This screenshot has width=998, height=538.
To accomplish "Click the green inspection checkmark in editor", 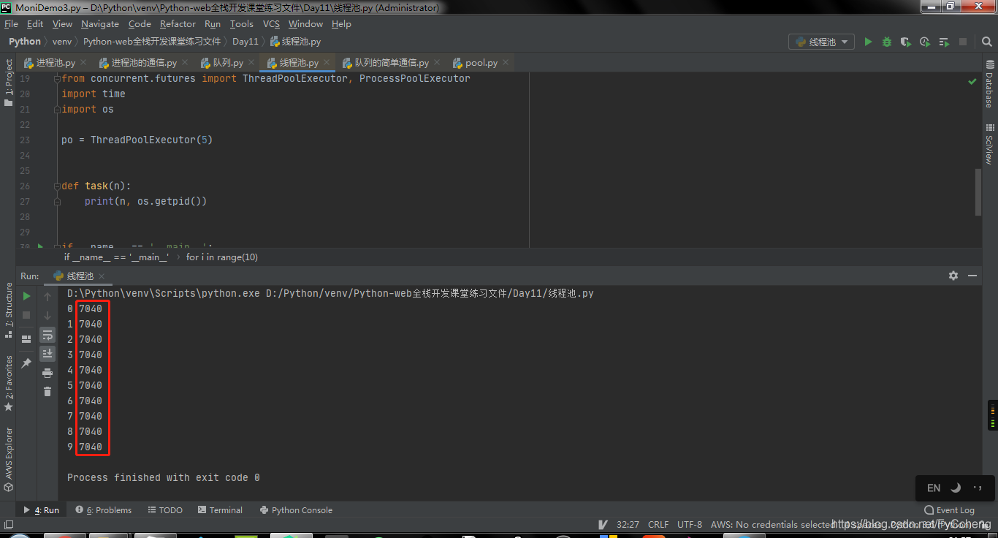I will point(972,81).
